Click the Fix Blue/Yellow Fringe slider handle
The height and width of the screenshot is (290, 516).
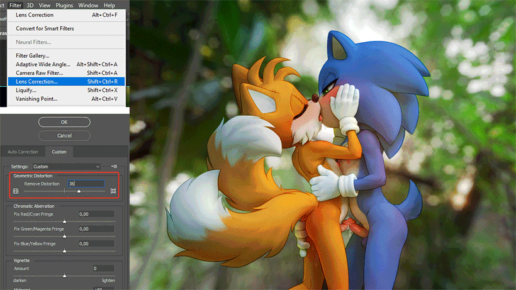pos(64,251)
